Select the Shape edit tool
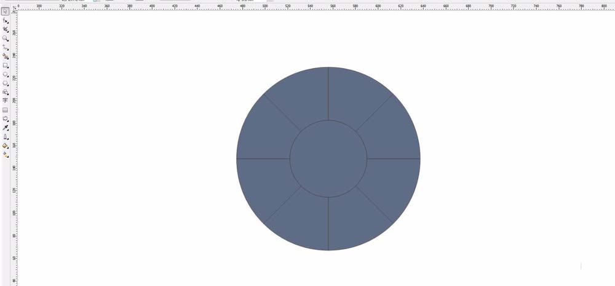Image resolution: width=615 pixels, height=286 pixels. 6,20
